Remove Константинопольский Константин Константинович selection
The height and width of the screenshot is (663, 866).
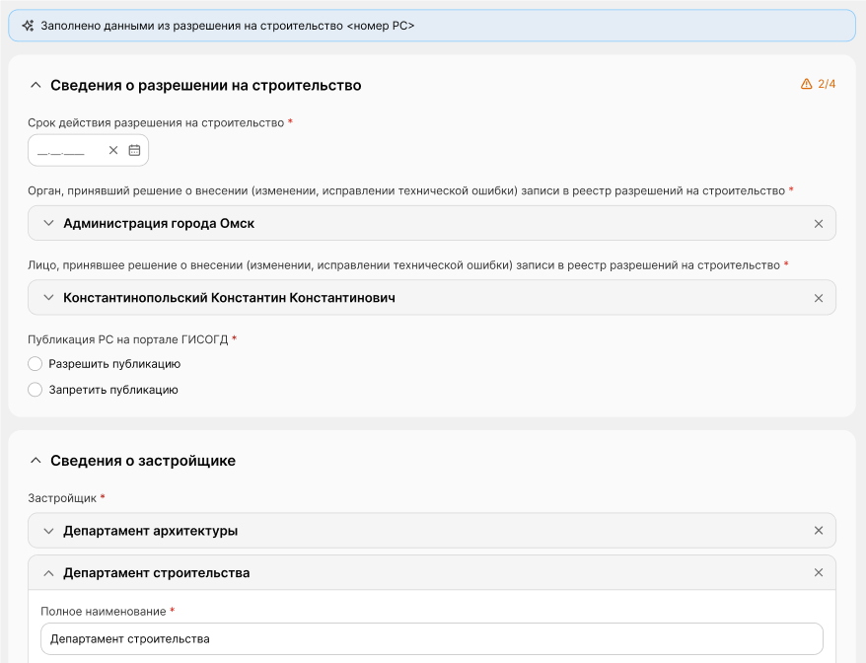click(819, 298)
